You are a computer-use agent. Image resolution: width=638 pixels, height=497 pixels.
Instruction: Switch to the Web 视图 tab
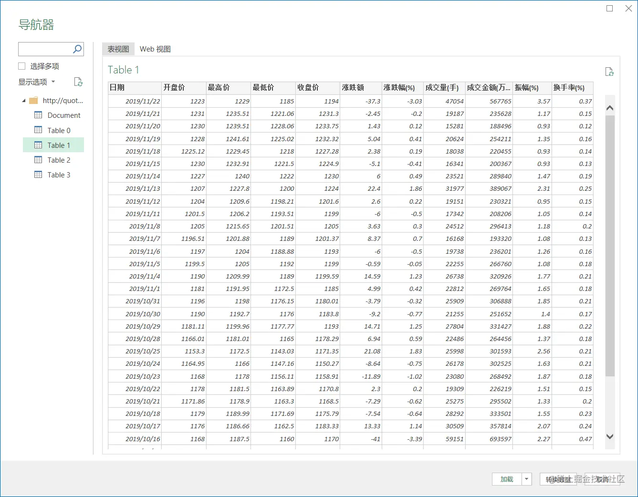pyautogui.click(x=155, y=49)
